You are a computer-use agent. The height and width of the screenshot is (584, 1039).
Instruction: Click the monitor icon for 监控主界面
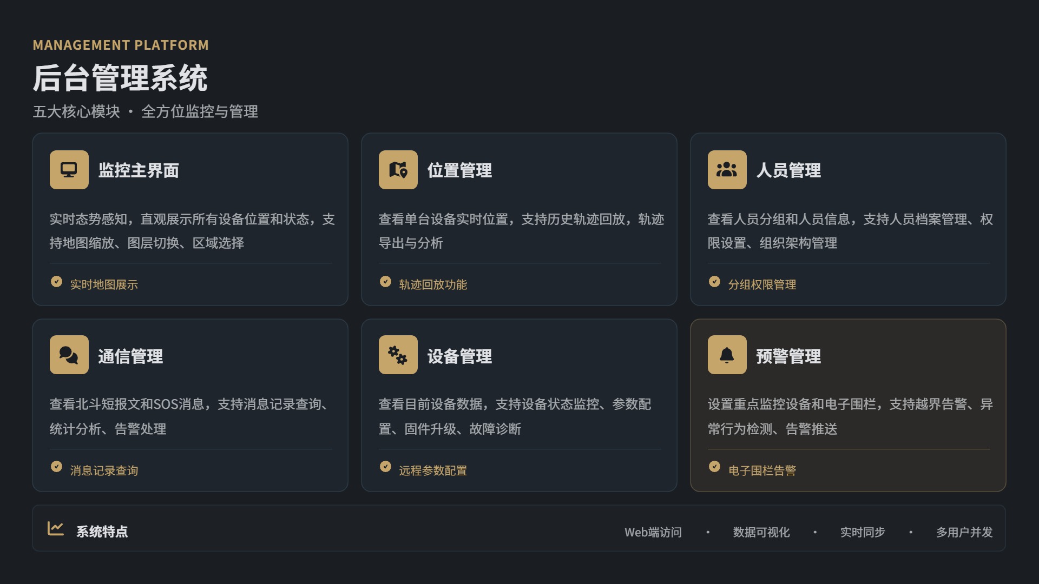69,170
